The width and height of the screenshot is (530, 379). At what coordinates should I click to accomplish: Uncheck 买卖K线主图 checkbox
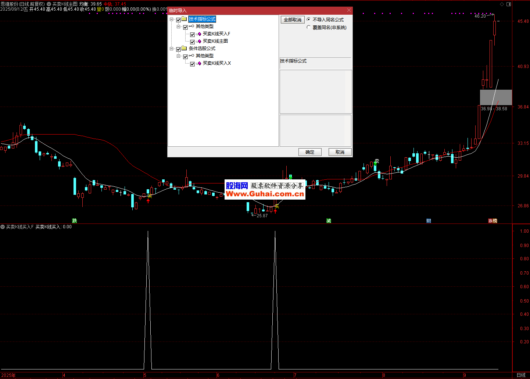192,42
